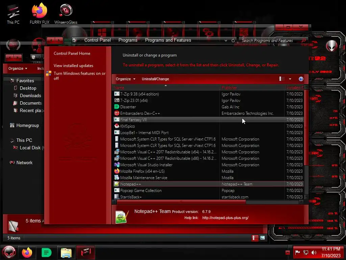Click the Uninstall/Change button
The width and height of the screenshot is (346, 260).
(155, 79)
